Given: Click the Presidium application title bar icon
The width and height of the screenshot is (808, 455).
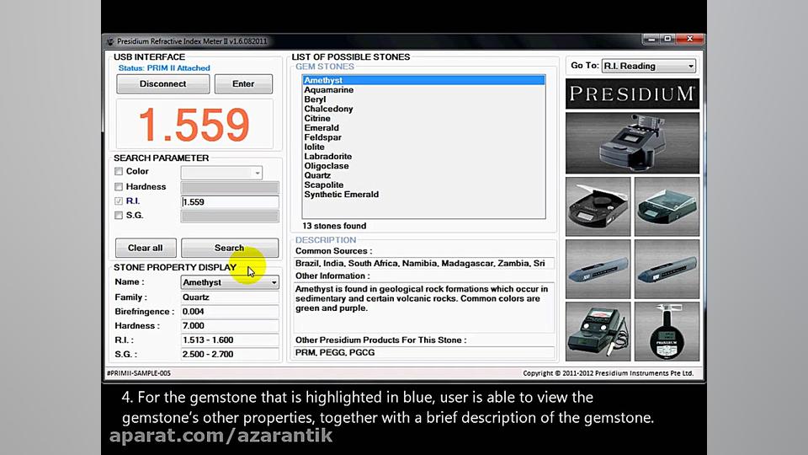Looking at the screenshot, I should coord(110,41).
